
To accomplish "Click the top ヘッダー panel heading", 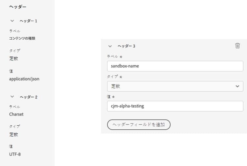I will click(18, 7).
